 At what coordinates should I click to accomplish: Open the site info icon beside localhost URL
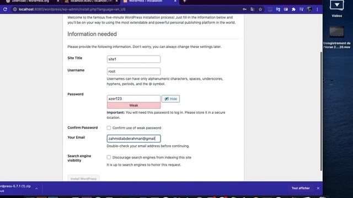point(15,9)
